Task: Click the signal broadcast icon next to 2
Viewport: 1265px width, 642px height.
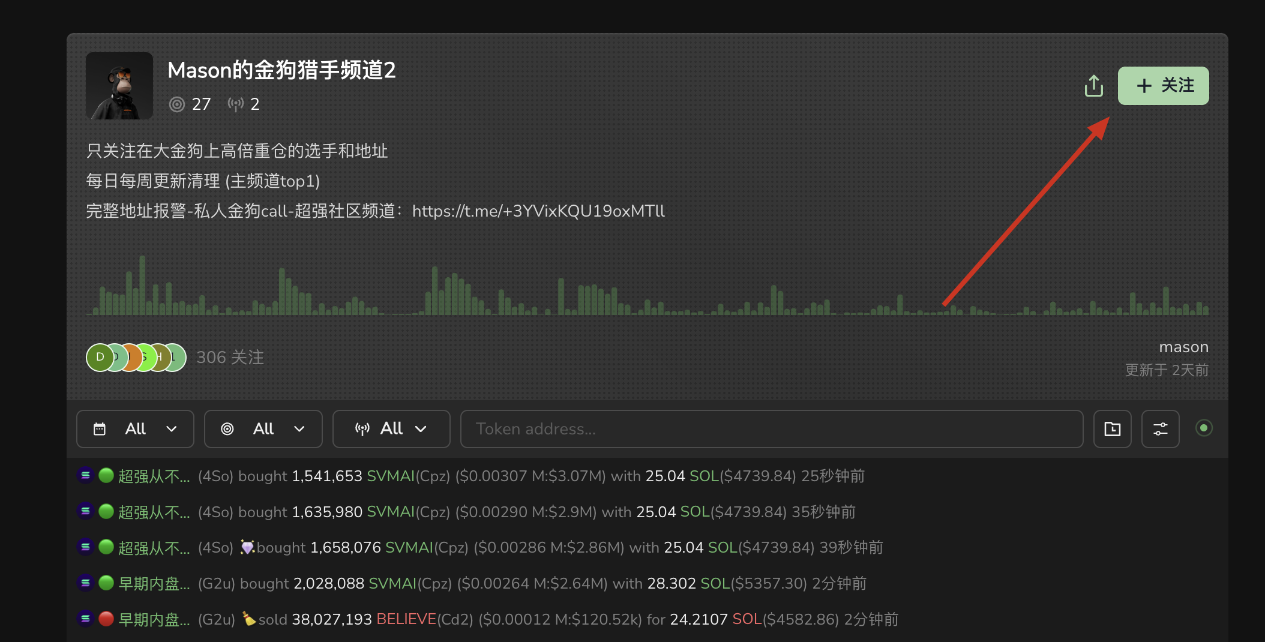Action: [x=235, y=104]
